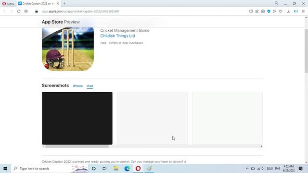Screen dimensions: 308x173
Task: Click the tab search magnifier icon
Action: (276, 3)
